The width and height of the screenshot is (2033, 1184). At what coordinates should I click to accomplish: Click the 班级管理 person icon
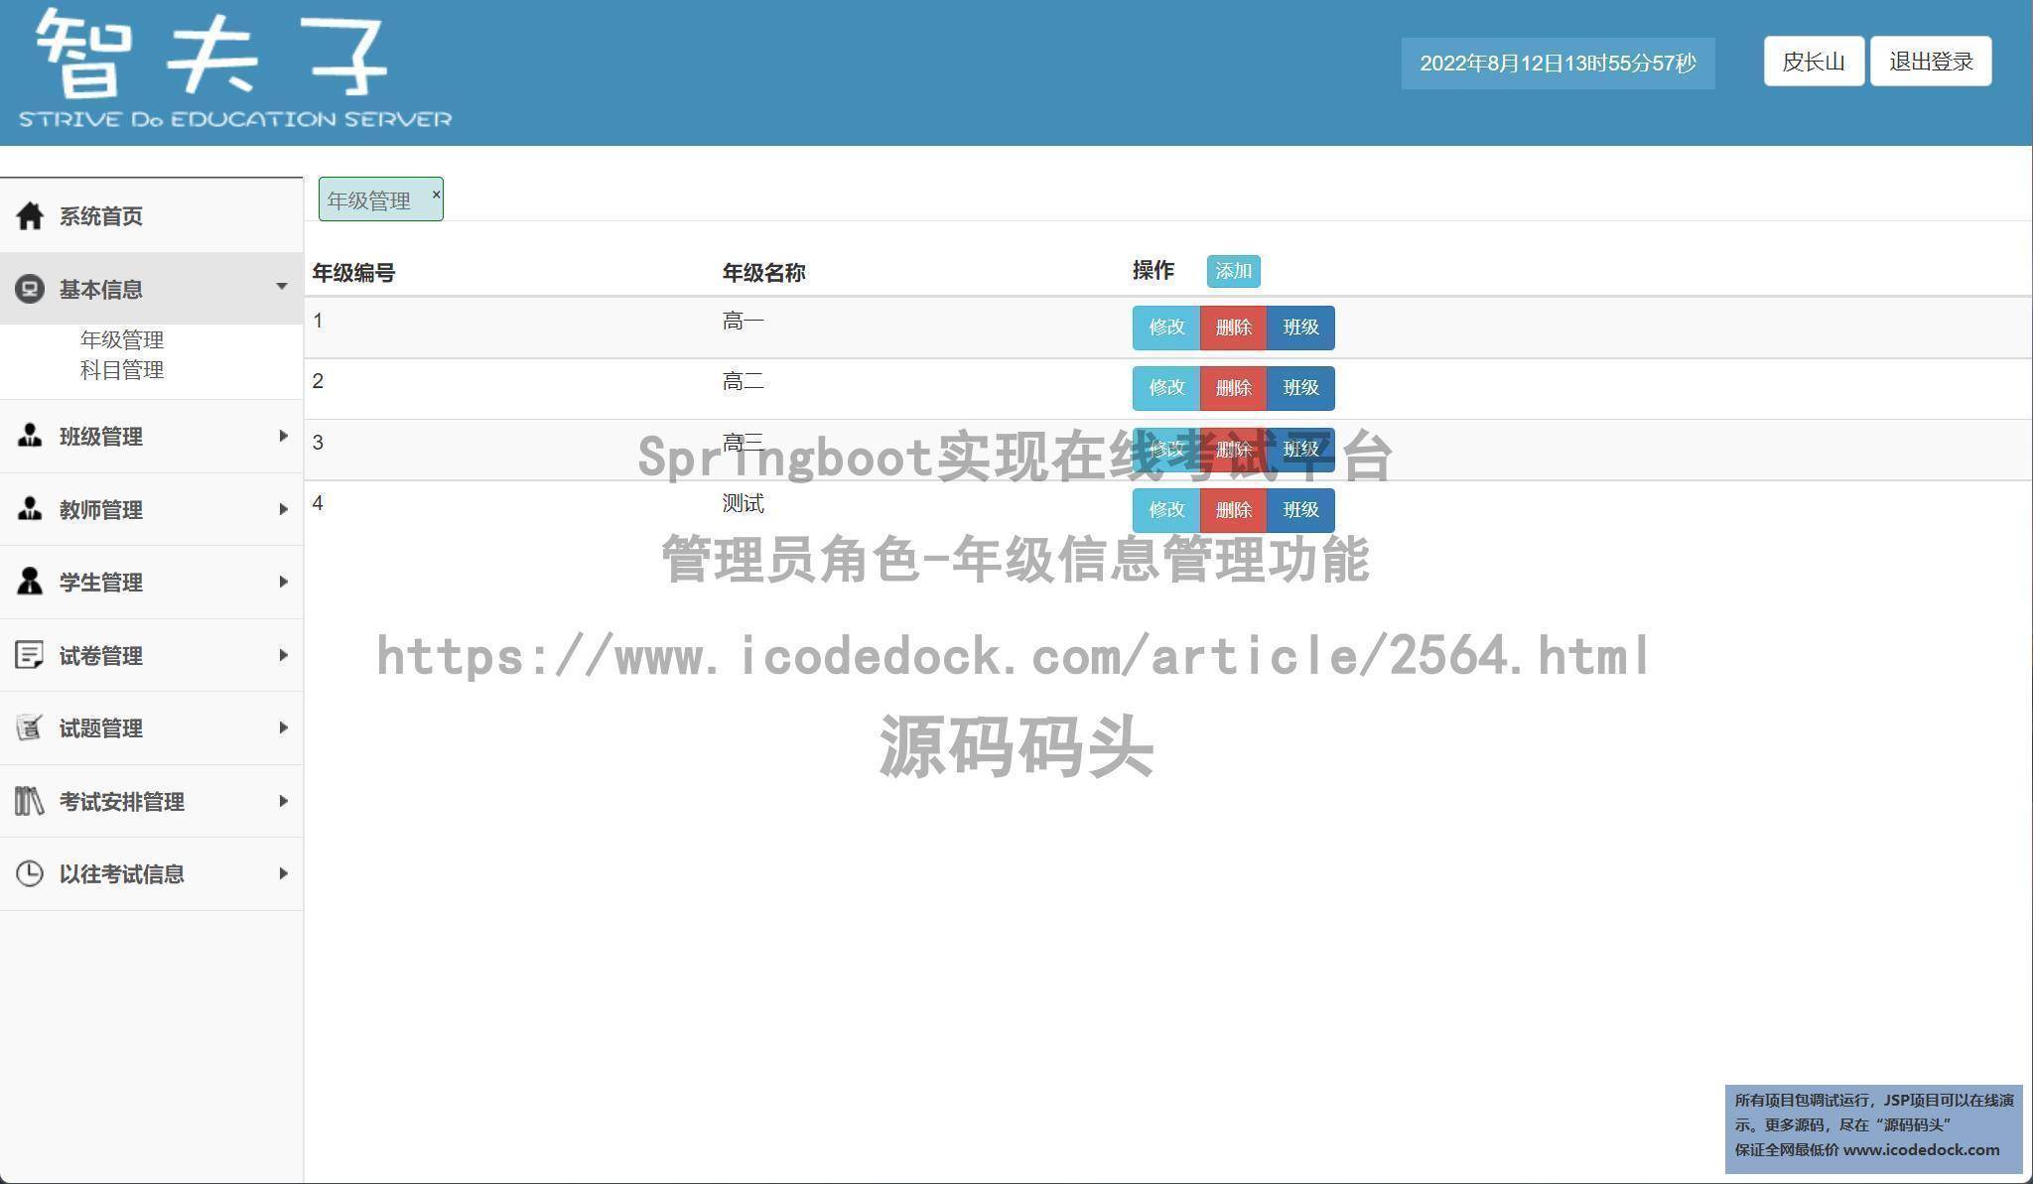30,436
